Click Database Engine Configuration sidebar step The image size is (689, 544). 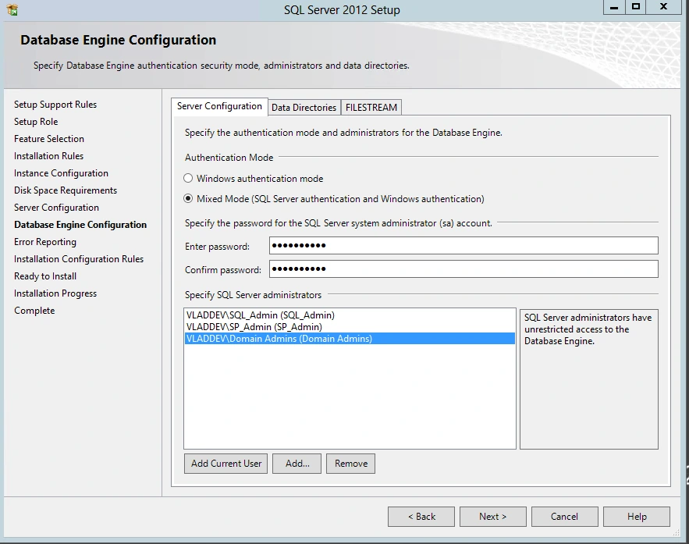click(80, 225)
